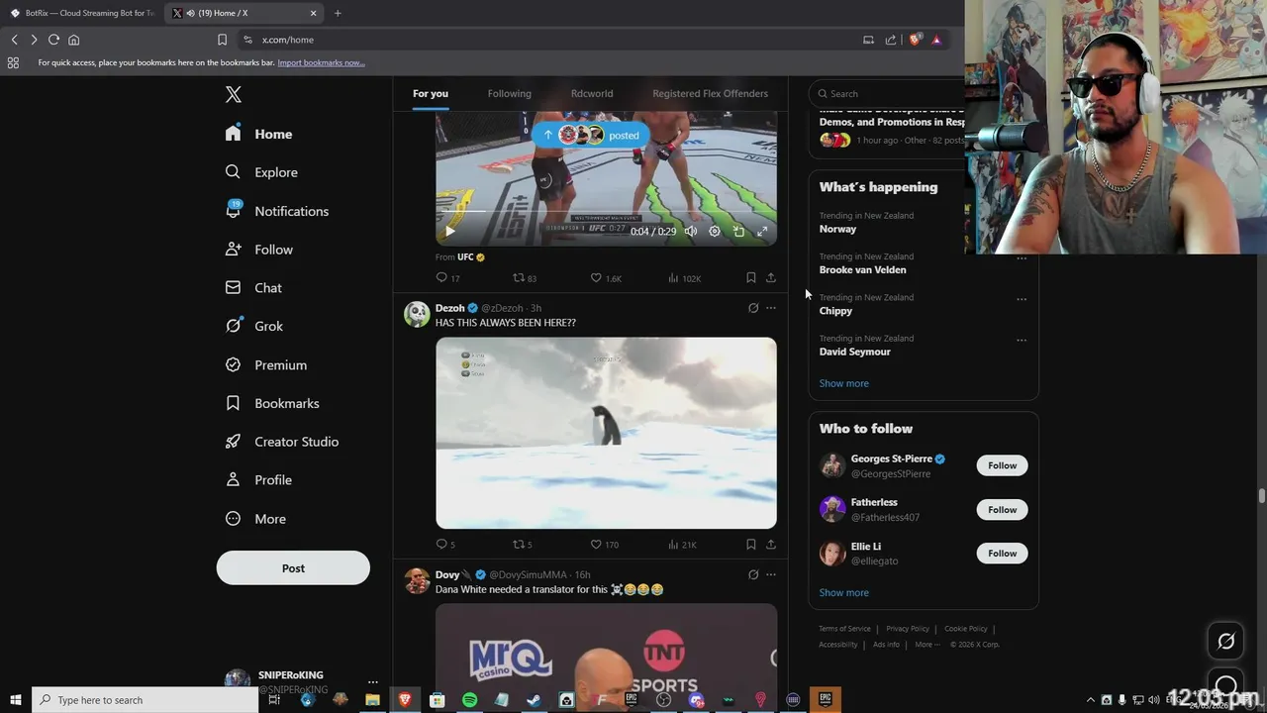The width and height of the screenshot is (1267, 713).
Task: Open SNIPERoKING account menu dots
Action: [373, 682]
